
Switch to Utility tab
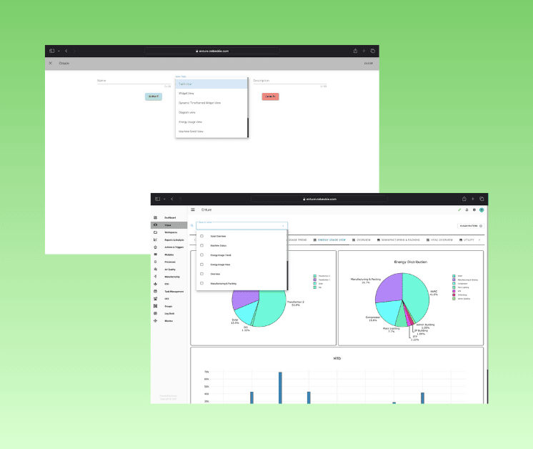[467, 240]
